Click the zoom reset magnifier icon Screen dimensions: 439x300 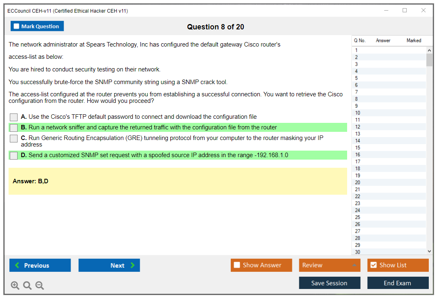tap(27, 286)
